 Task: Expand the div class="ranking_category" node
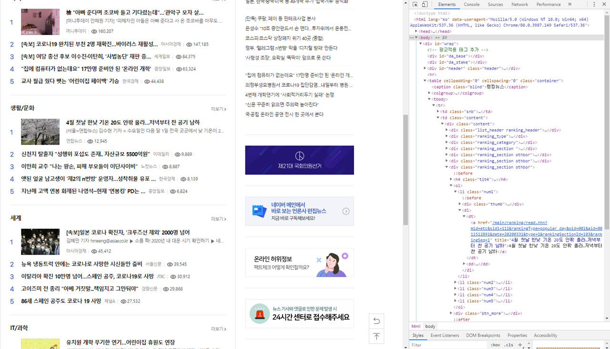[x=447, y=143]
